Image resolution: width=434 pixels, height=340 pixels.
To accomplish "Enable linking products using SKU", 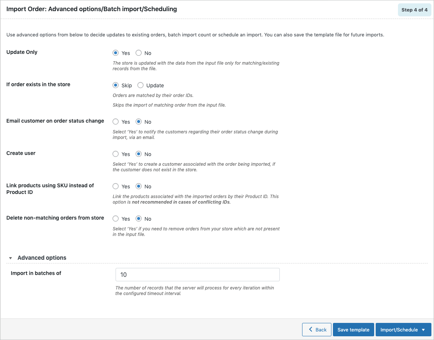I will pyautogui.click(x=116, y=186).
